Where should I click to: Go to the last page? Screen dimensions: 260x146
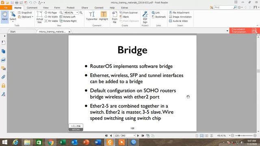143,135
